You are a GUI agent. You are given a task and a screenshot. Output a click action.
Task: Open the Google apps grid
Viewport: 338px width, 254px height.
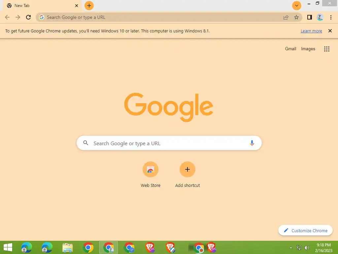[327, 49]
